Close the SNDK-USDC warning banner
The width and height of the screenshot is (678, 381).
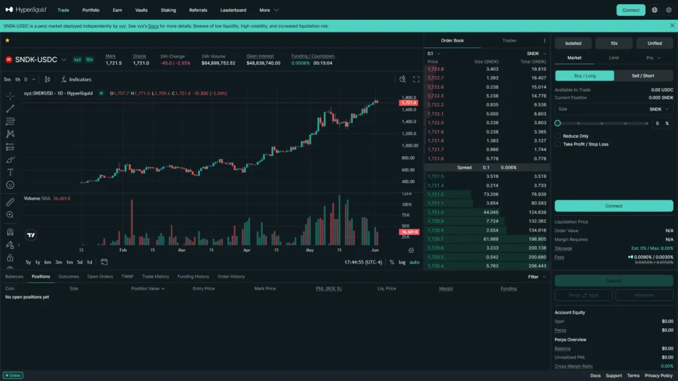tap(672, 26)
